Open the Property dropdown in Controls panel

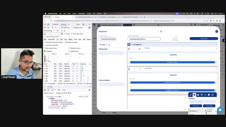pyautogui.click(x=212, y=111)
